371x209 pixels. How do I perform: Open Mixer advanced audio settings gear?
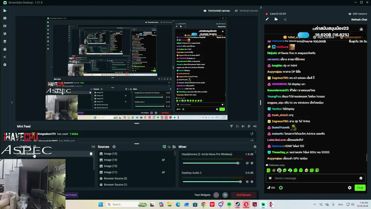coord(255,147)
